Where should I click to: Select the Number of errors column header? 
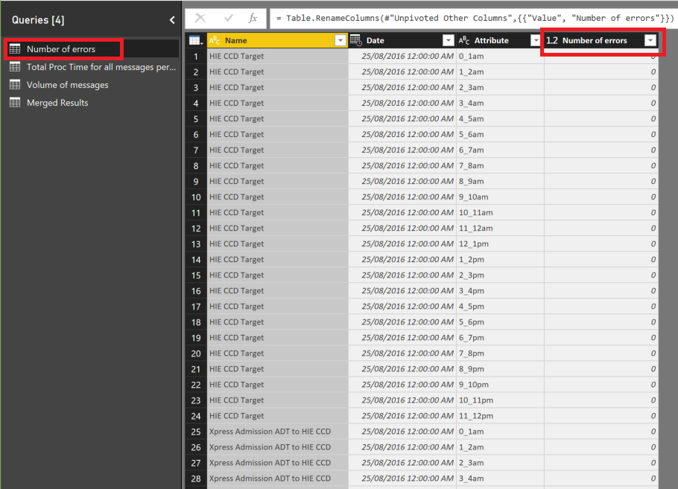tap(601, 41)
